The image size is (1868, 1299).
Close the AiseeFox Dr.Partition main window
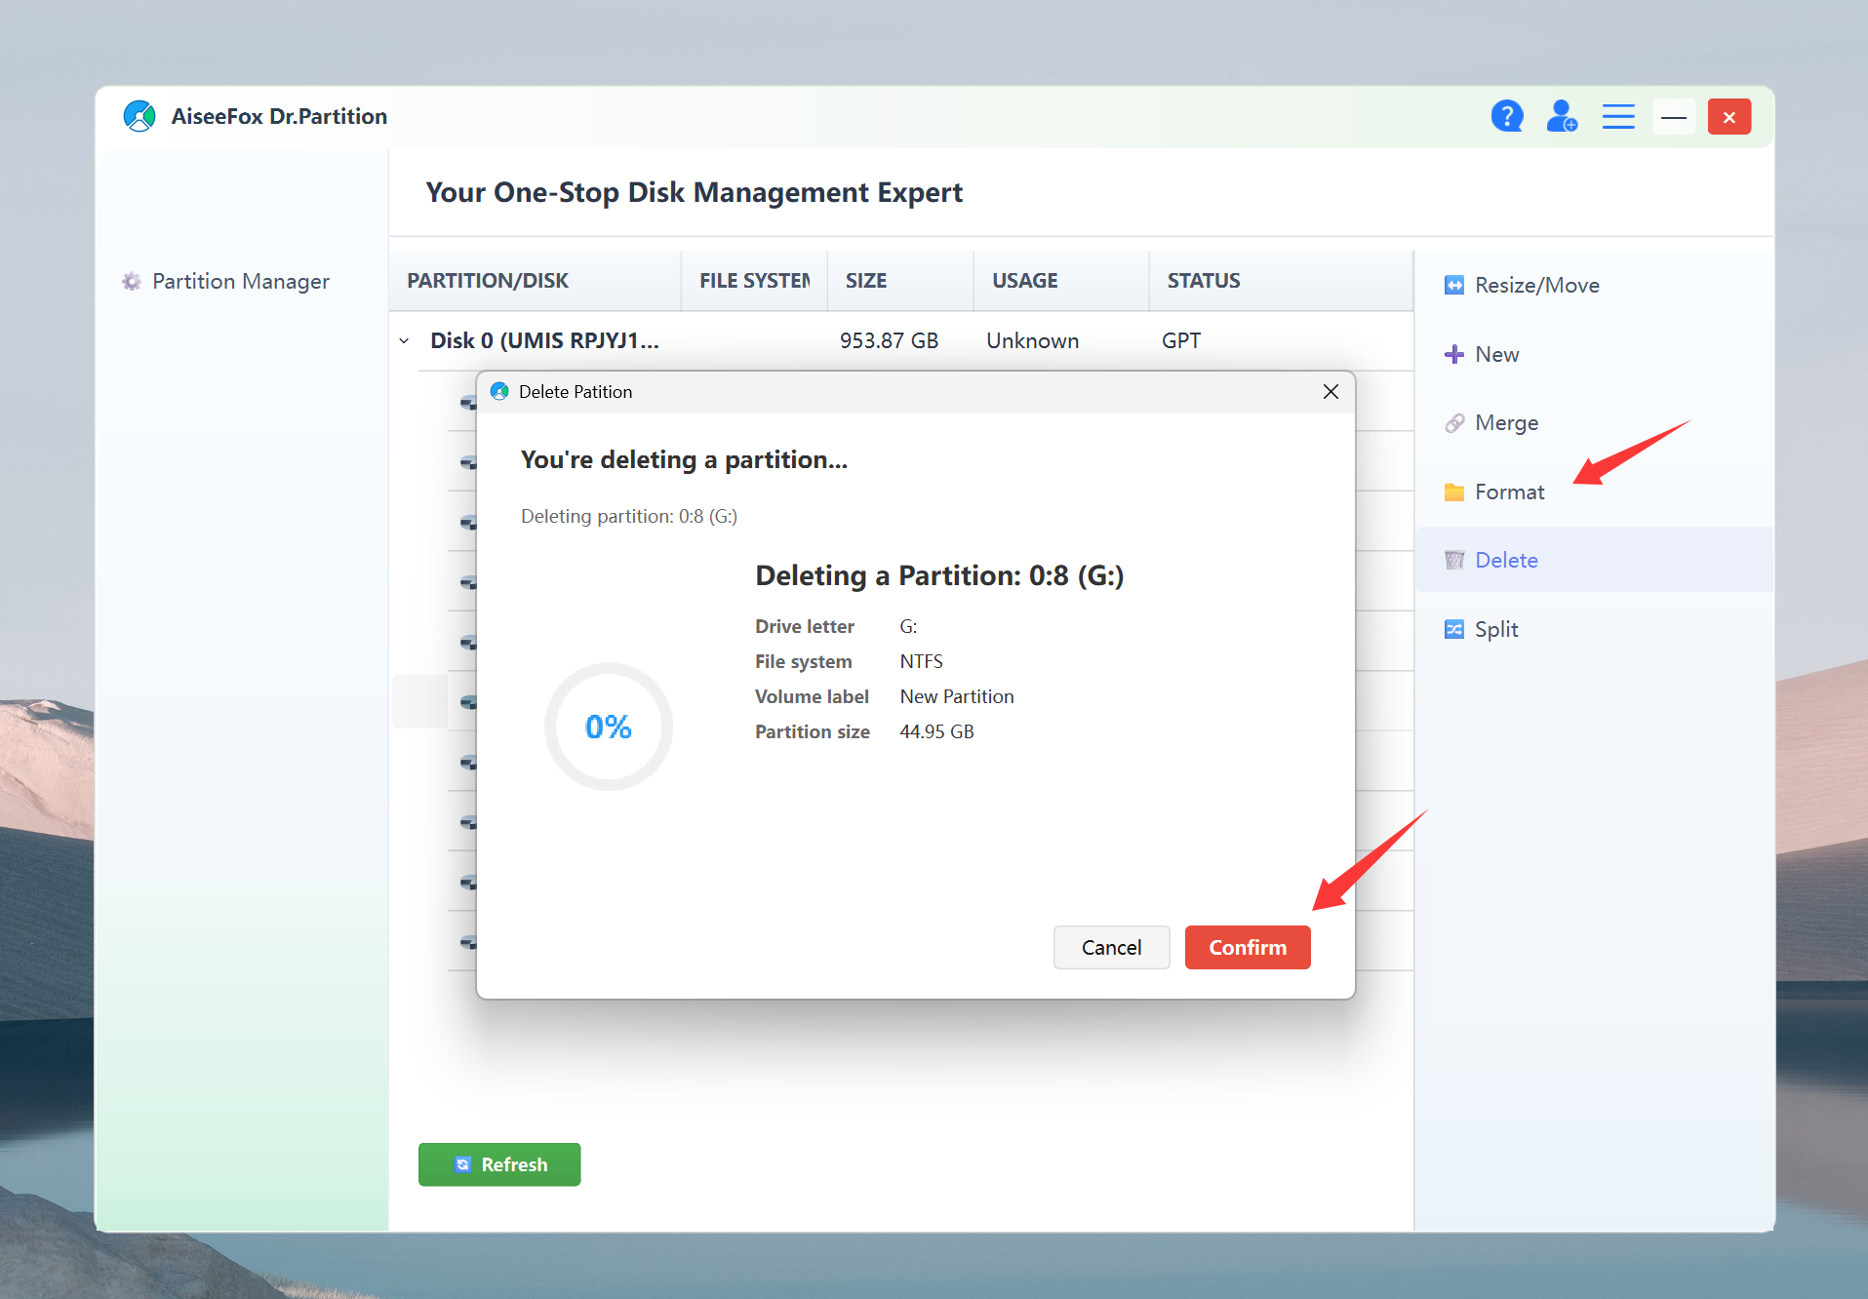point(1729,117)
